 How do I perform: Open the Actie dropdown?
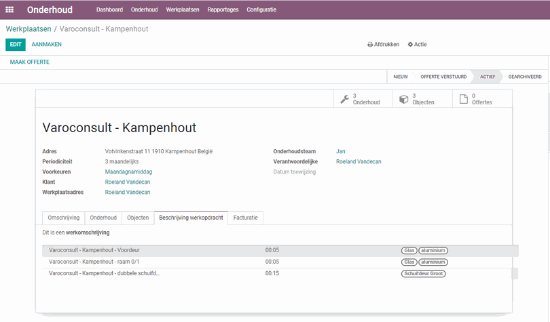pyautogui.click(x=417, y=45)
